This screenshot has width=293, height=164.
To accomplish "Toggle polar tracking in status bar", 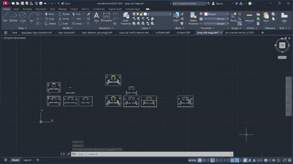I will tap(217, 160).
